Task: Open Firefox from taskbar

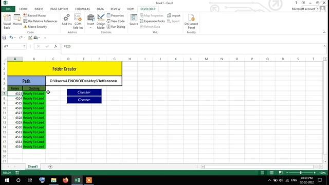Action: click(x=65, y=180)
